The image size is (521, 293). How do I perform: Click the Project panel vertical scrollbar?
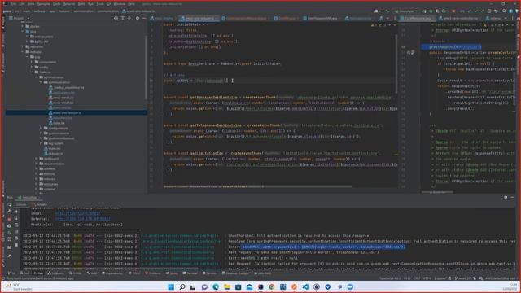(x=146, y=68)
